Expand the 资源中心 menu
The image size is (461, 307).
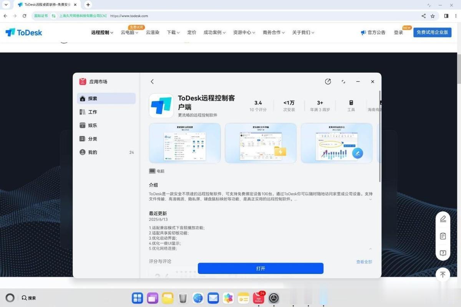[244, 33]
